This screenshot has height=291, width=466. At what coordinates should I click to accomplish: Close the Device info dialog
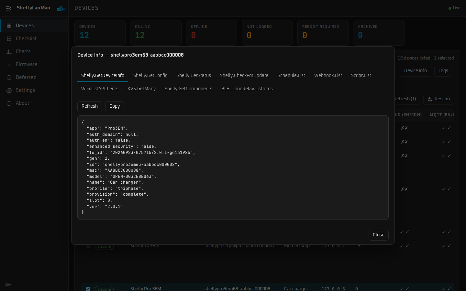(x=379, y=235)
